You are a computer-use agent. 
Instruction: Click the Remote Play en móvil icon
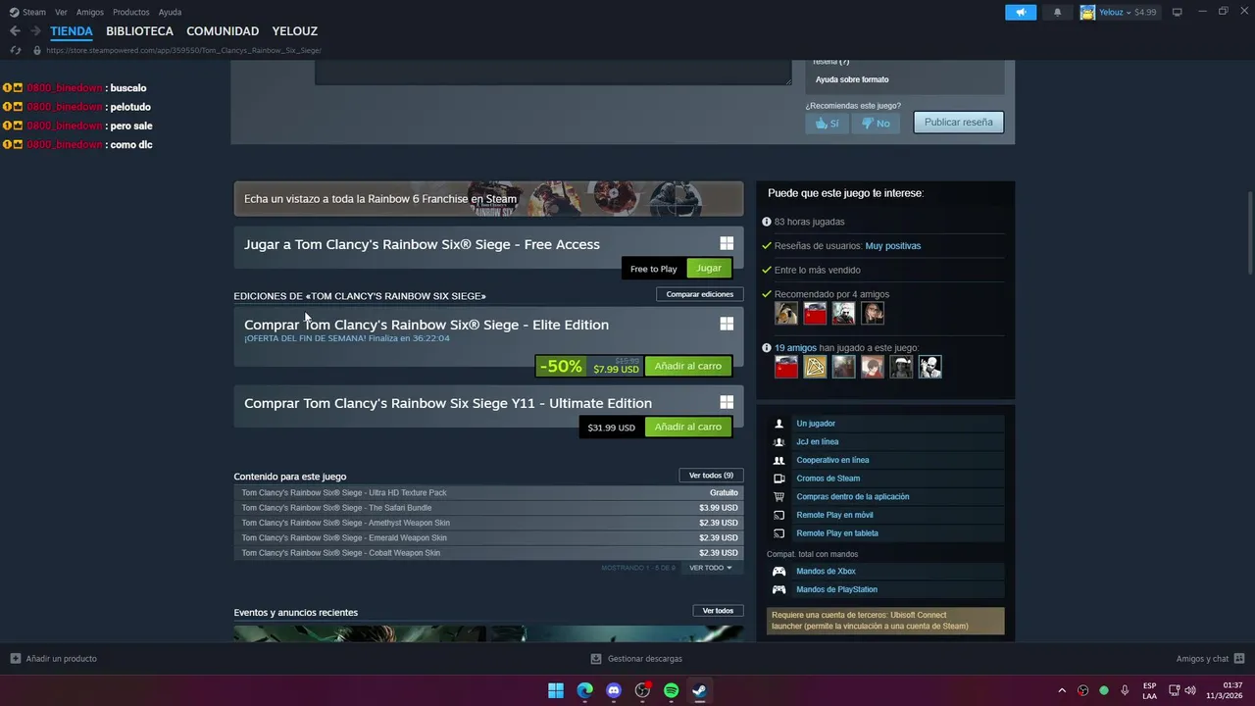(x=779, y=515)
